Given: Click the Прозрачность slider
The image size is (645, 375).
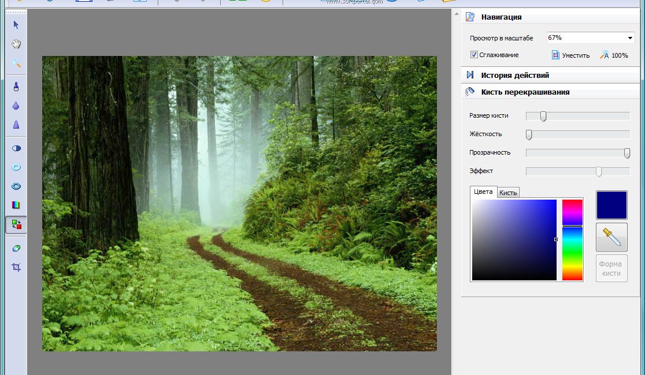Looking at the screenshot, I should 578,153.
